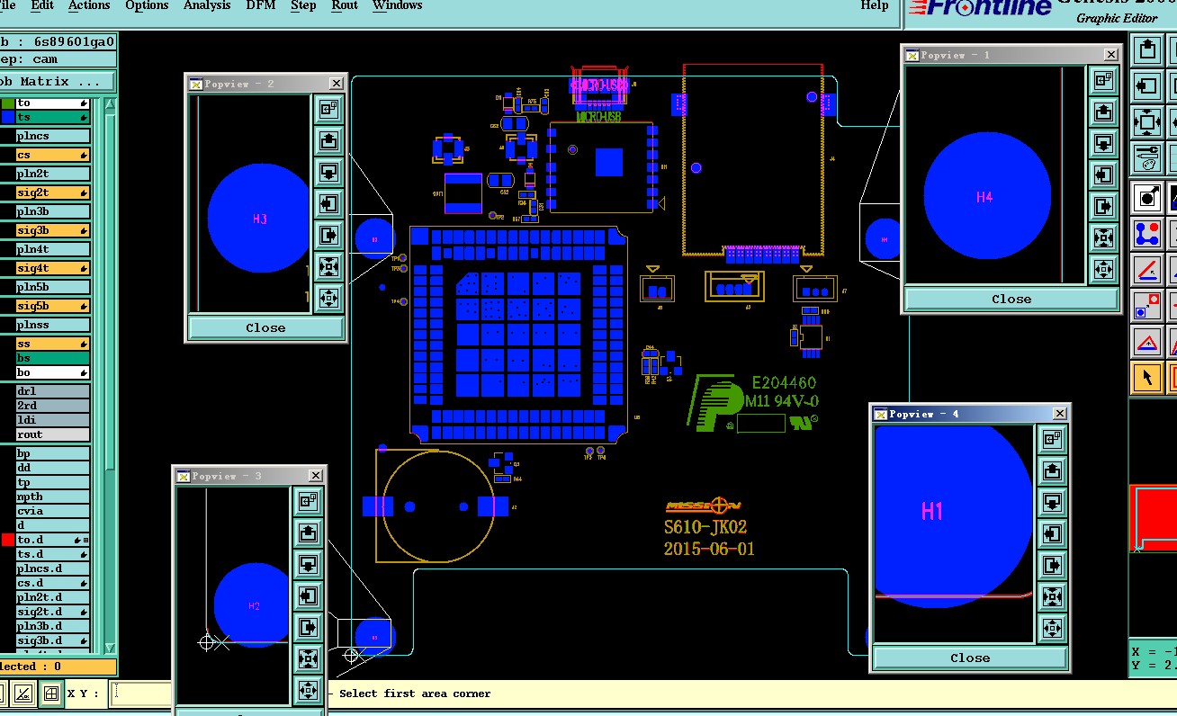
Task: Click layer list scrollbar up arrow
Action: coord(111,103)
